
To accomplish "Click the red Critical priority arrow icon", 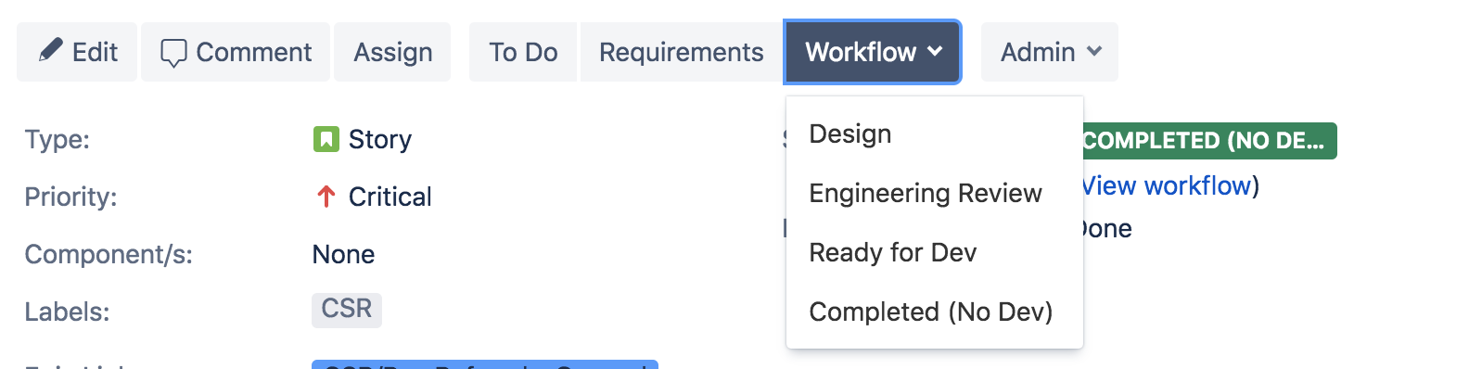I will (326, 197).
